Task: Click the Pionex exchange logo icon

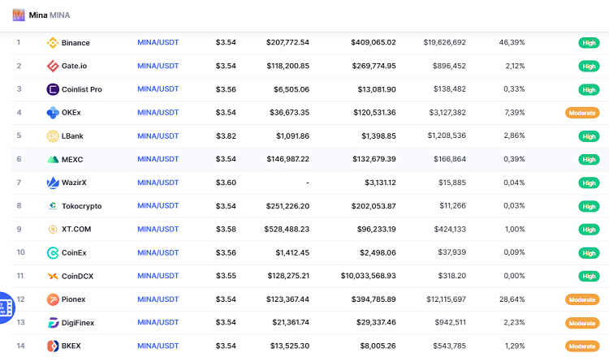Action: click(53, 299)
